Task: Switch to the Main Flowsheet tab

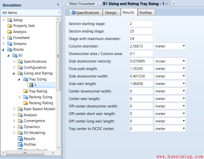Action: tap(82, 3)
